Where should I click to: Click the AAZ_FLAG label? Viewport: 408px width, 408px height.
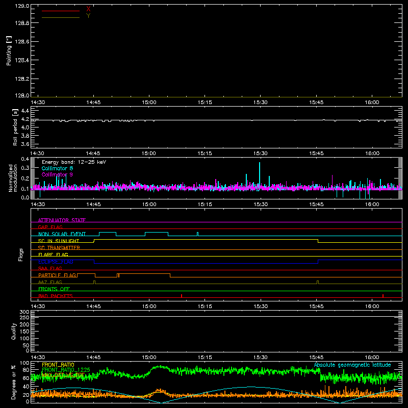click(x=50, y=282)
